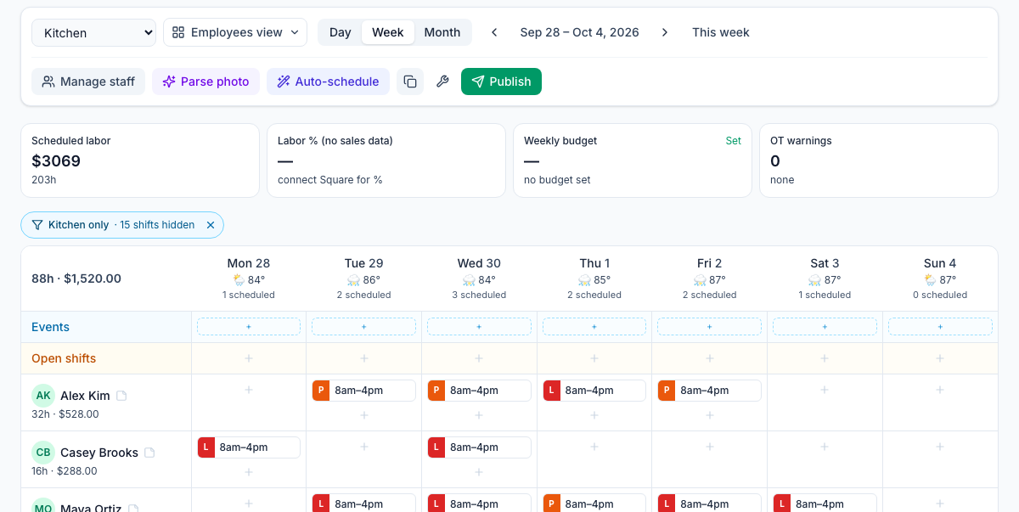Set the weekly budget

(733, 141)
